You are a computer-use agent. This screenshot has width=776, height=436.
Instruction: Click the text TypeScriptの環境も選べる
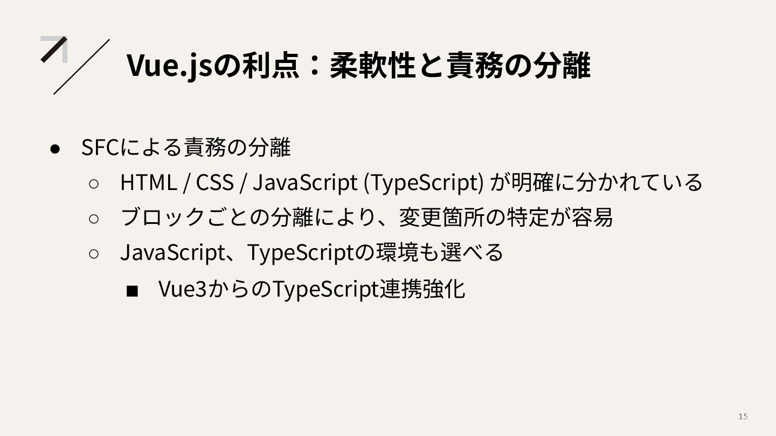[375, 252]
